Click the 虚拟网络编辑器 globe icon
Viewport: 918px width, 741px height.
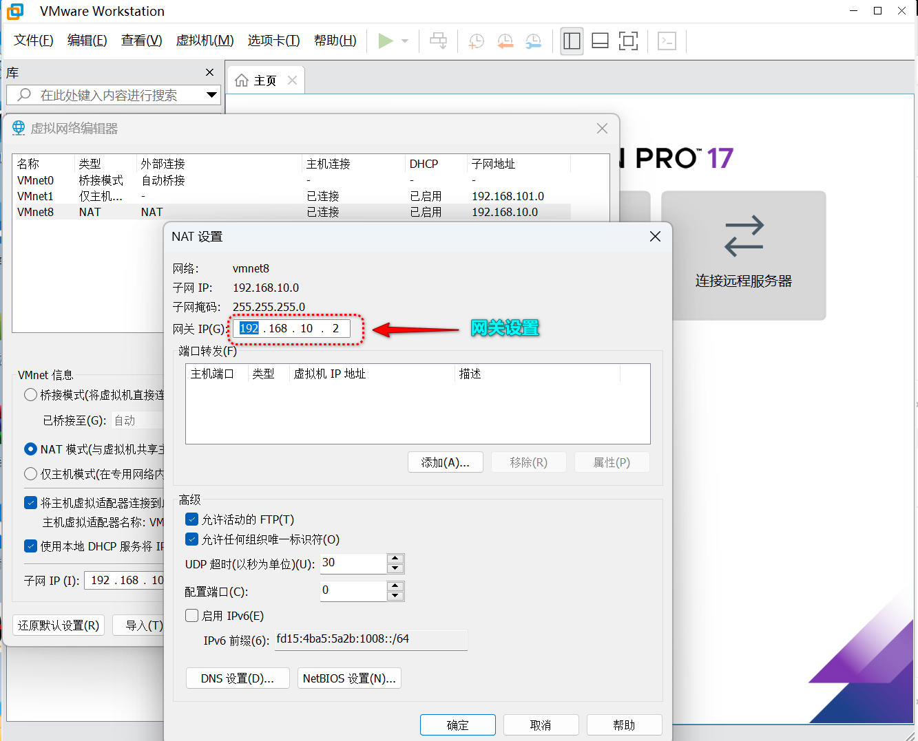coord(19,128)
